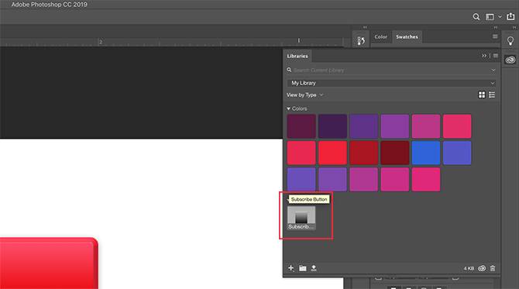Select the bright red second swatch, middle row

pyautogui.click(x=332, y=153)
